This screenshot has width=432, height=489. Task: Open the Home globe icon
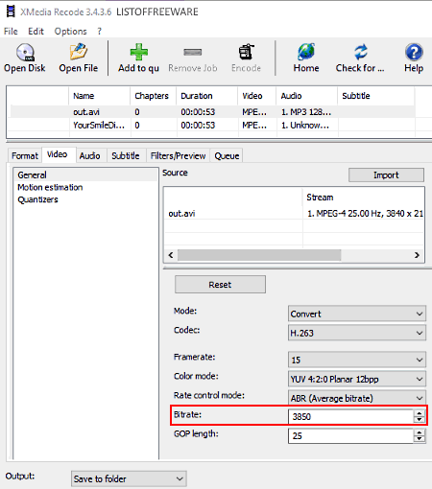pos(306,52)
